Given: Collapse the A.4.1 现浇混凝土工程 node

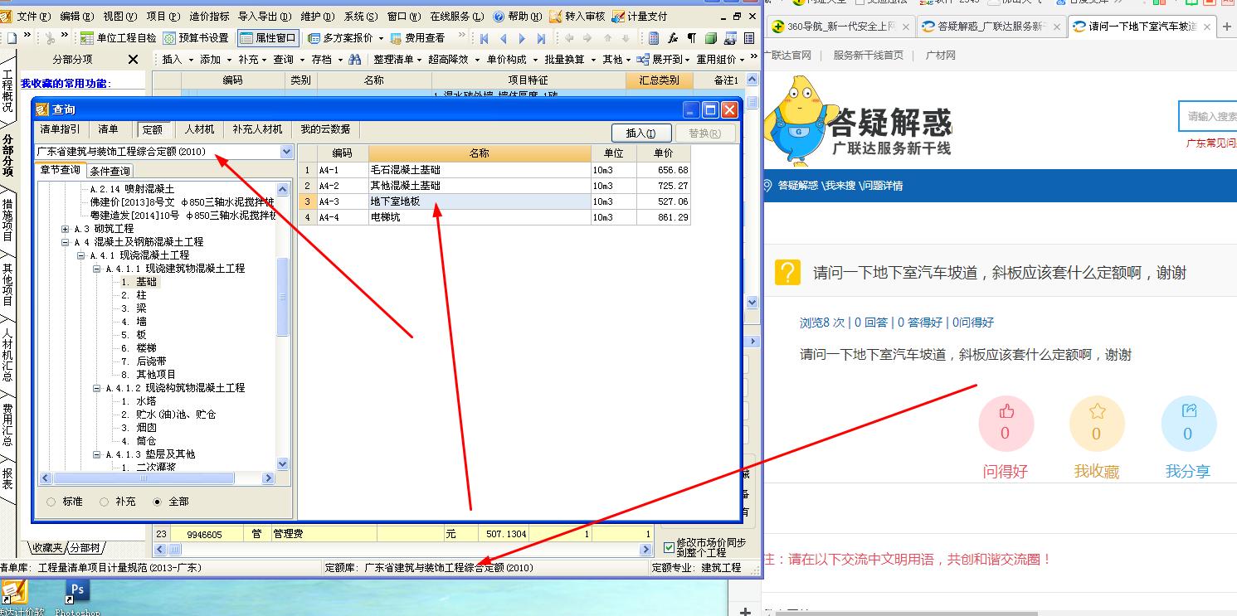Looking at the screenshot, I should (81, 255).
